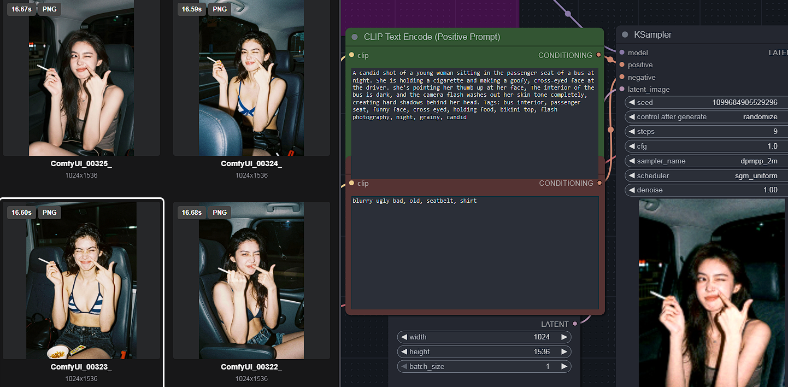
Task: Click the clip input socket on the positive prompt node
Action: 351,55
